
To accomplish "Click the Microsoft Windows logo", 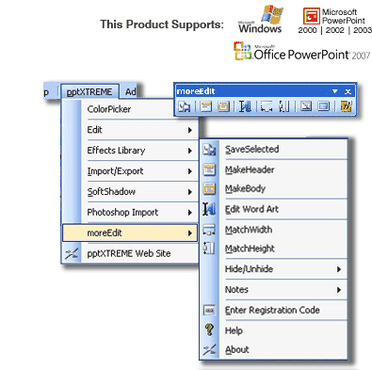I will coord(260,19).
